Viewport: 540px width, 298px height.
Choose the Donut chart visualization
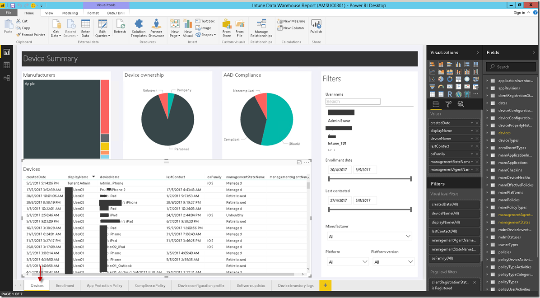tap(450, 79)
